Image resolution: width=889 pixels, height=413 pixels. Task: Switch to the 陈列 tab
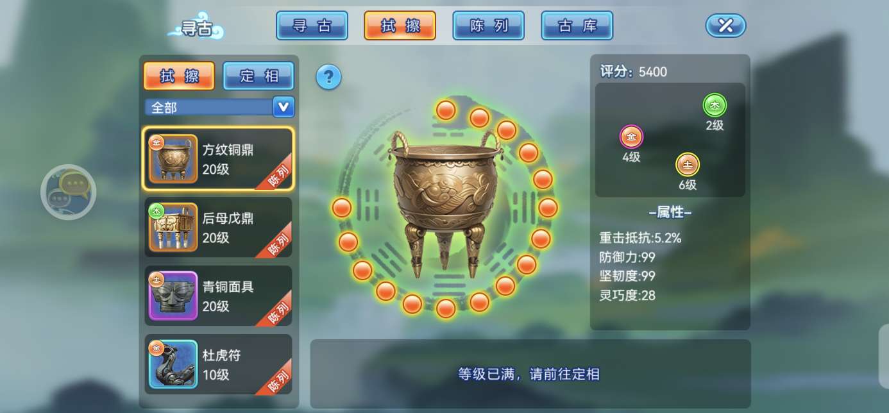489,26
